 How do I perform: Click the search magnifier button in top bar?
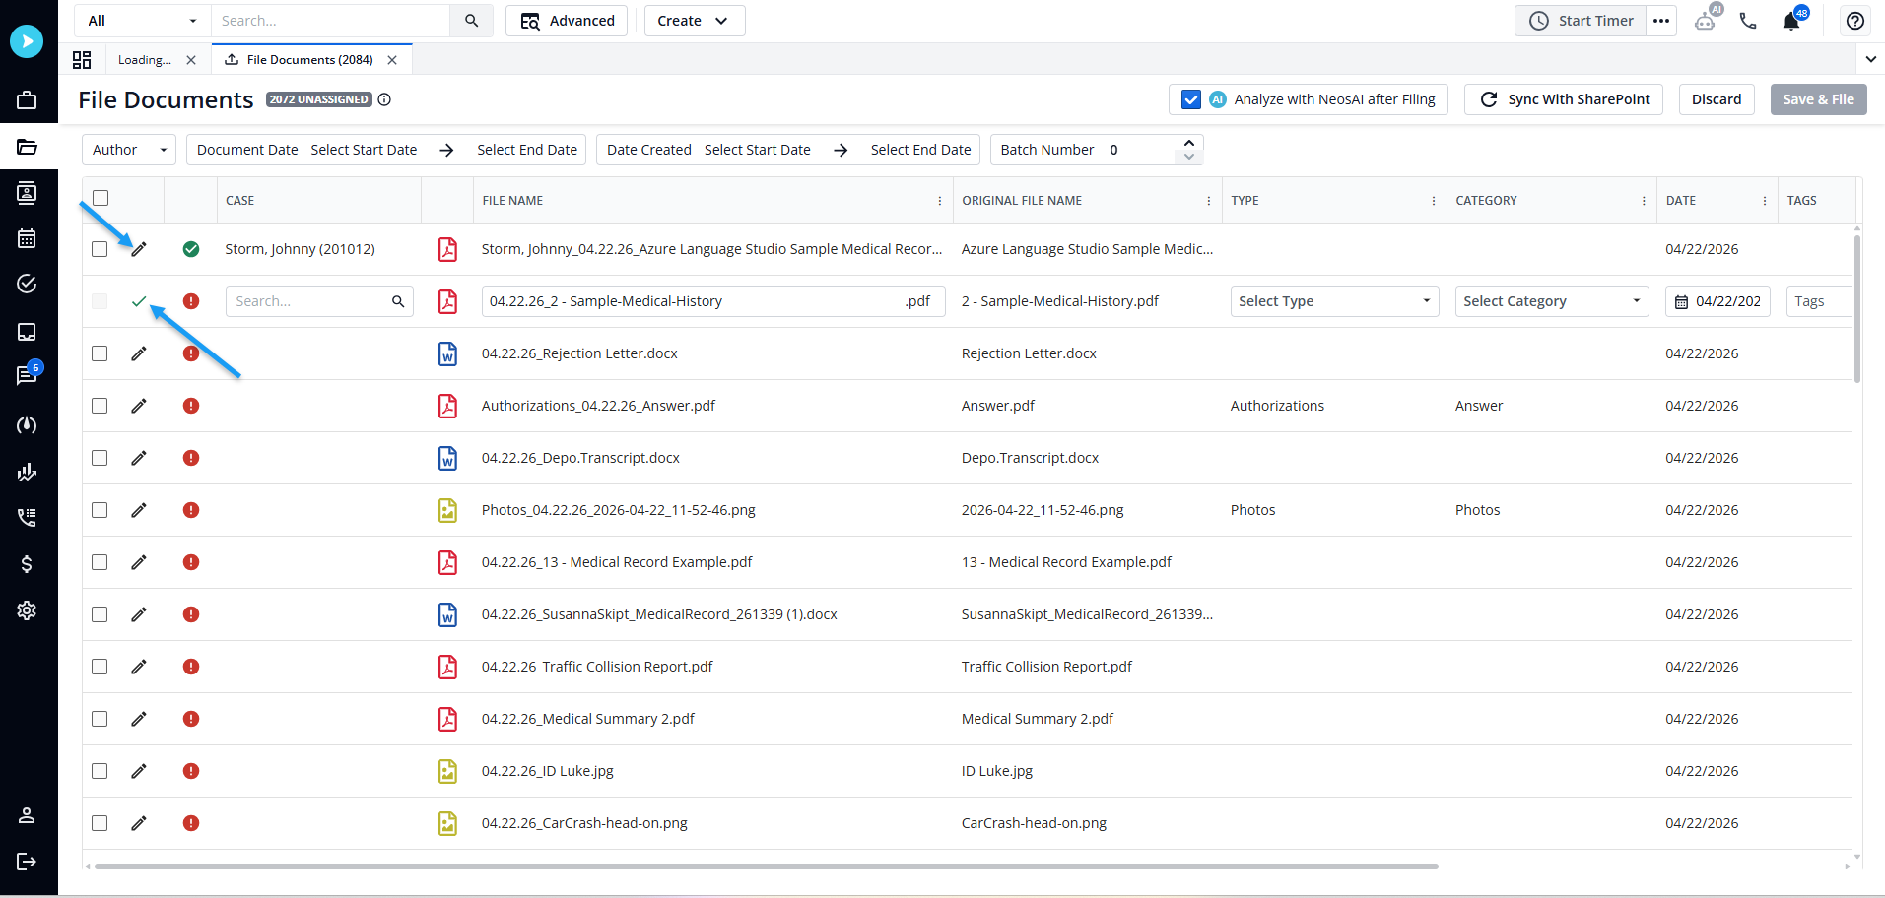[472, 21]
